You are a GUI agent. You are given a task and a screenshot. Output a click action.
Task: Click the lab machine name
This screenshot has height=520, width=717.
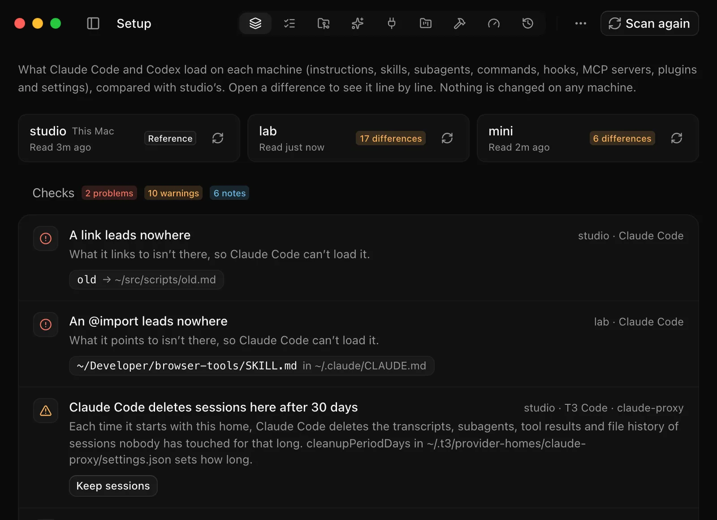(x=268, y=131)
